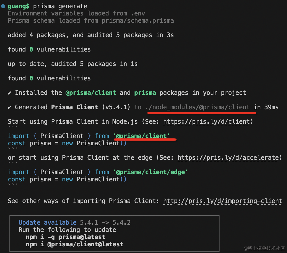Click the "Update available" notice heading
The height and width of the screenshot is (253, 287).
[47, 223]
